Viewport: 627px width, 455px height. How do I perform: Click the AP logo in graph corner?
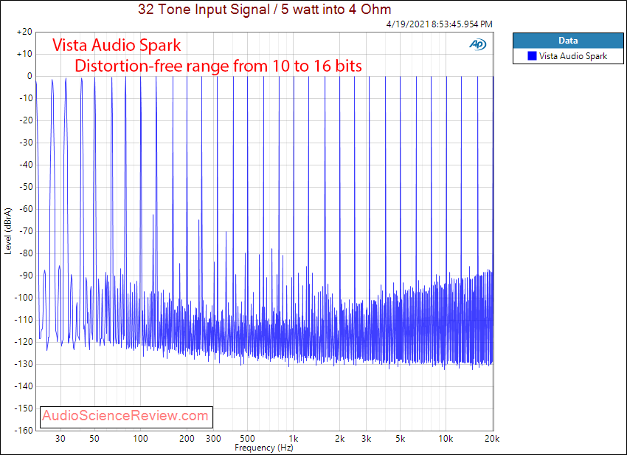pyautogui.click(x=477, y=44)
